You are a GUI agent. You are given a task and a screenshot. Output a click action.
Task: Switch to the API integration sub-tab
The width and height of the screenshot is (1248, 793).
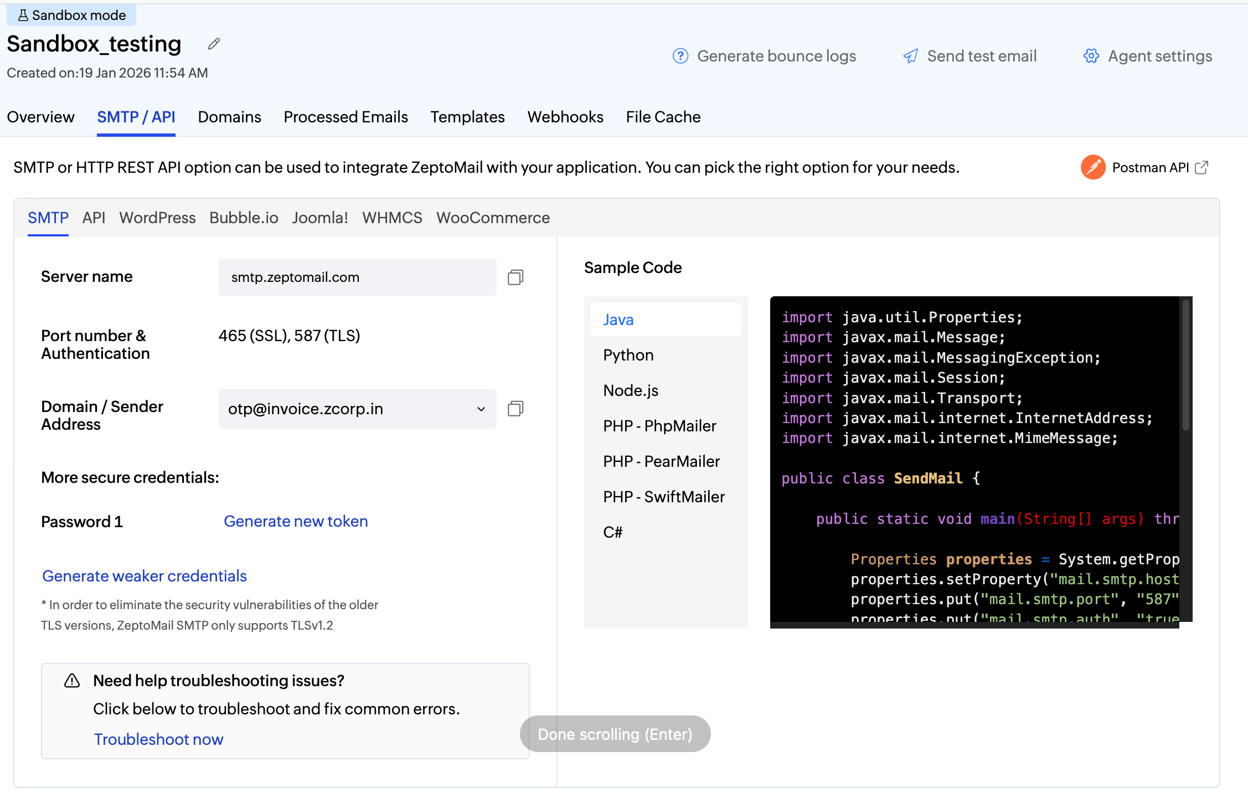pos(94,218)
